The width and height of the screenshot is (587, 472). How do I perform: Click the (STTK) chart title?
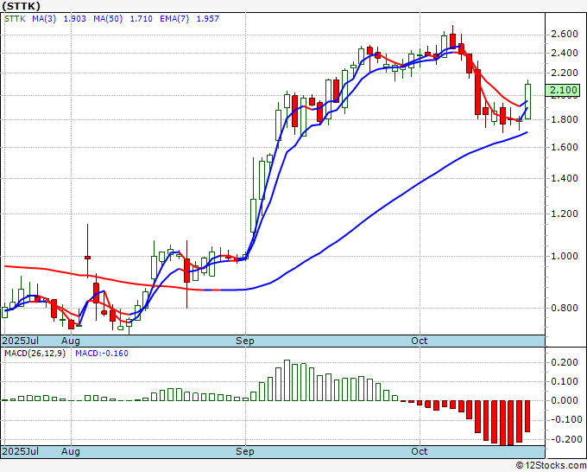point(22,6)
